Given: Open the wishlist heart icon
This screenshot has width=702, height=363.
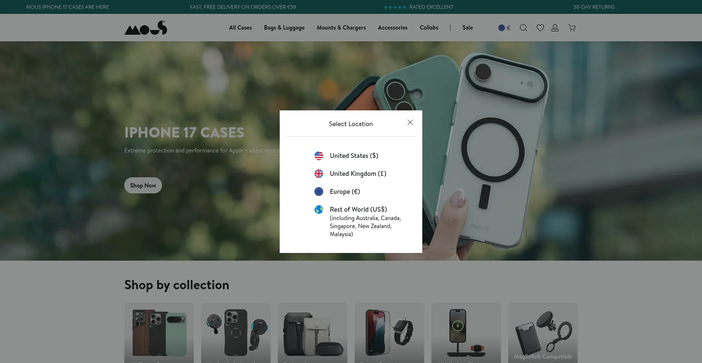Looking at the screenshot, I should (540, 28).
